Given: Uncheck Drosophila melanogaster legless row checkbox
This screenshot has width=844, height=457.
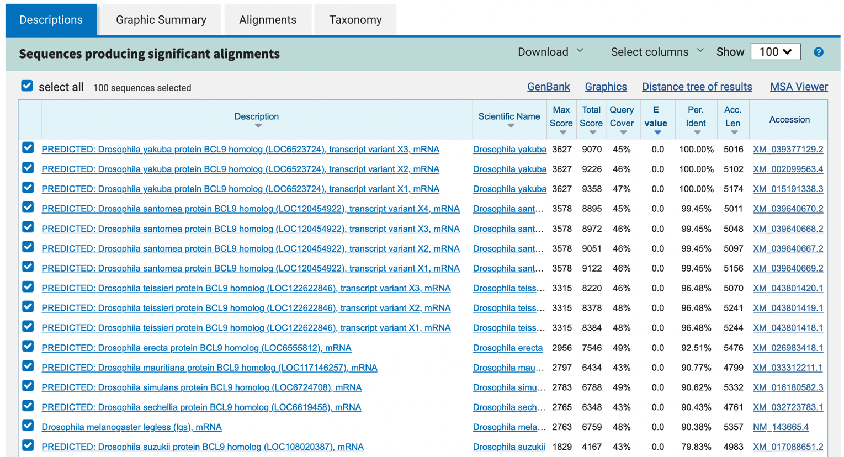Looking at the screenshot, I should (x=28, y=426).
